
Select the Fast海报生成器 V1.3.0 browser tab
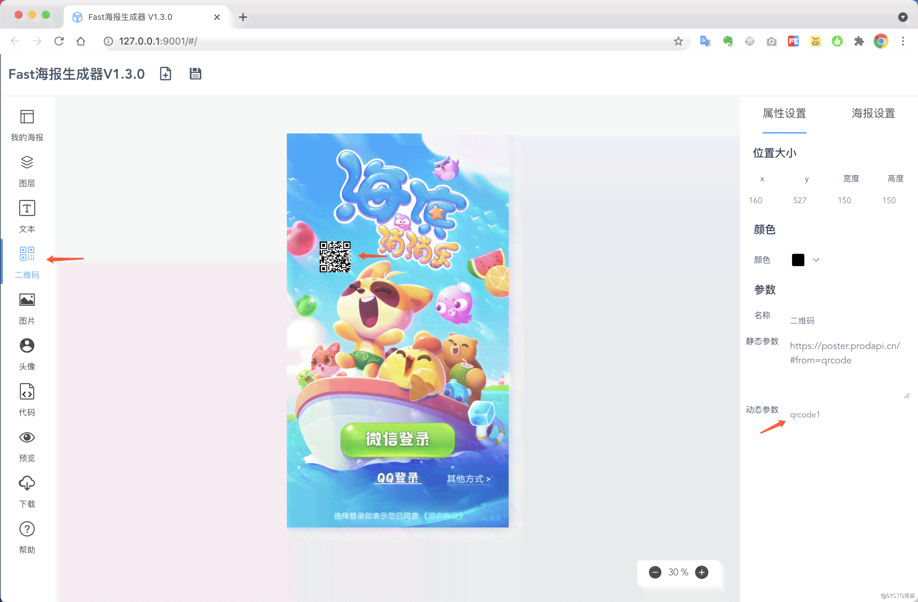pos(146,17)
